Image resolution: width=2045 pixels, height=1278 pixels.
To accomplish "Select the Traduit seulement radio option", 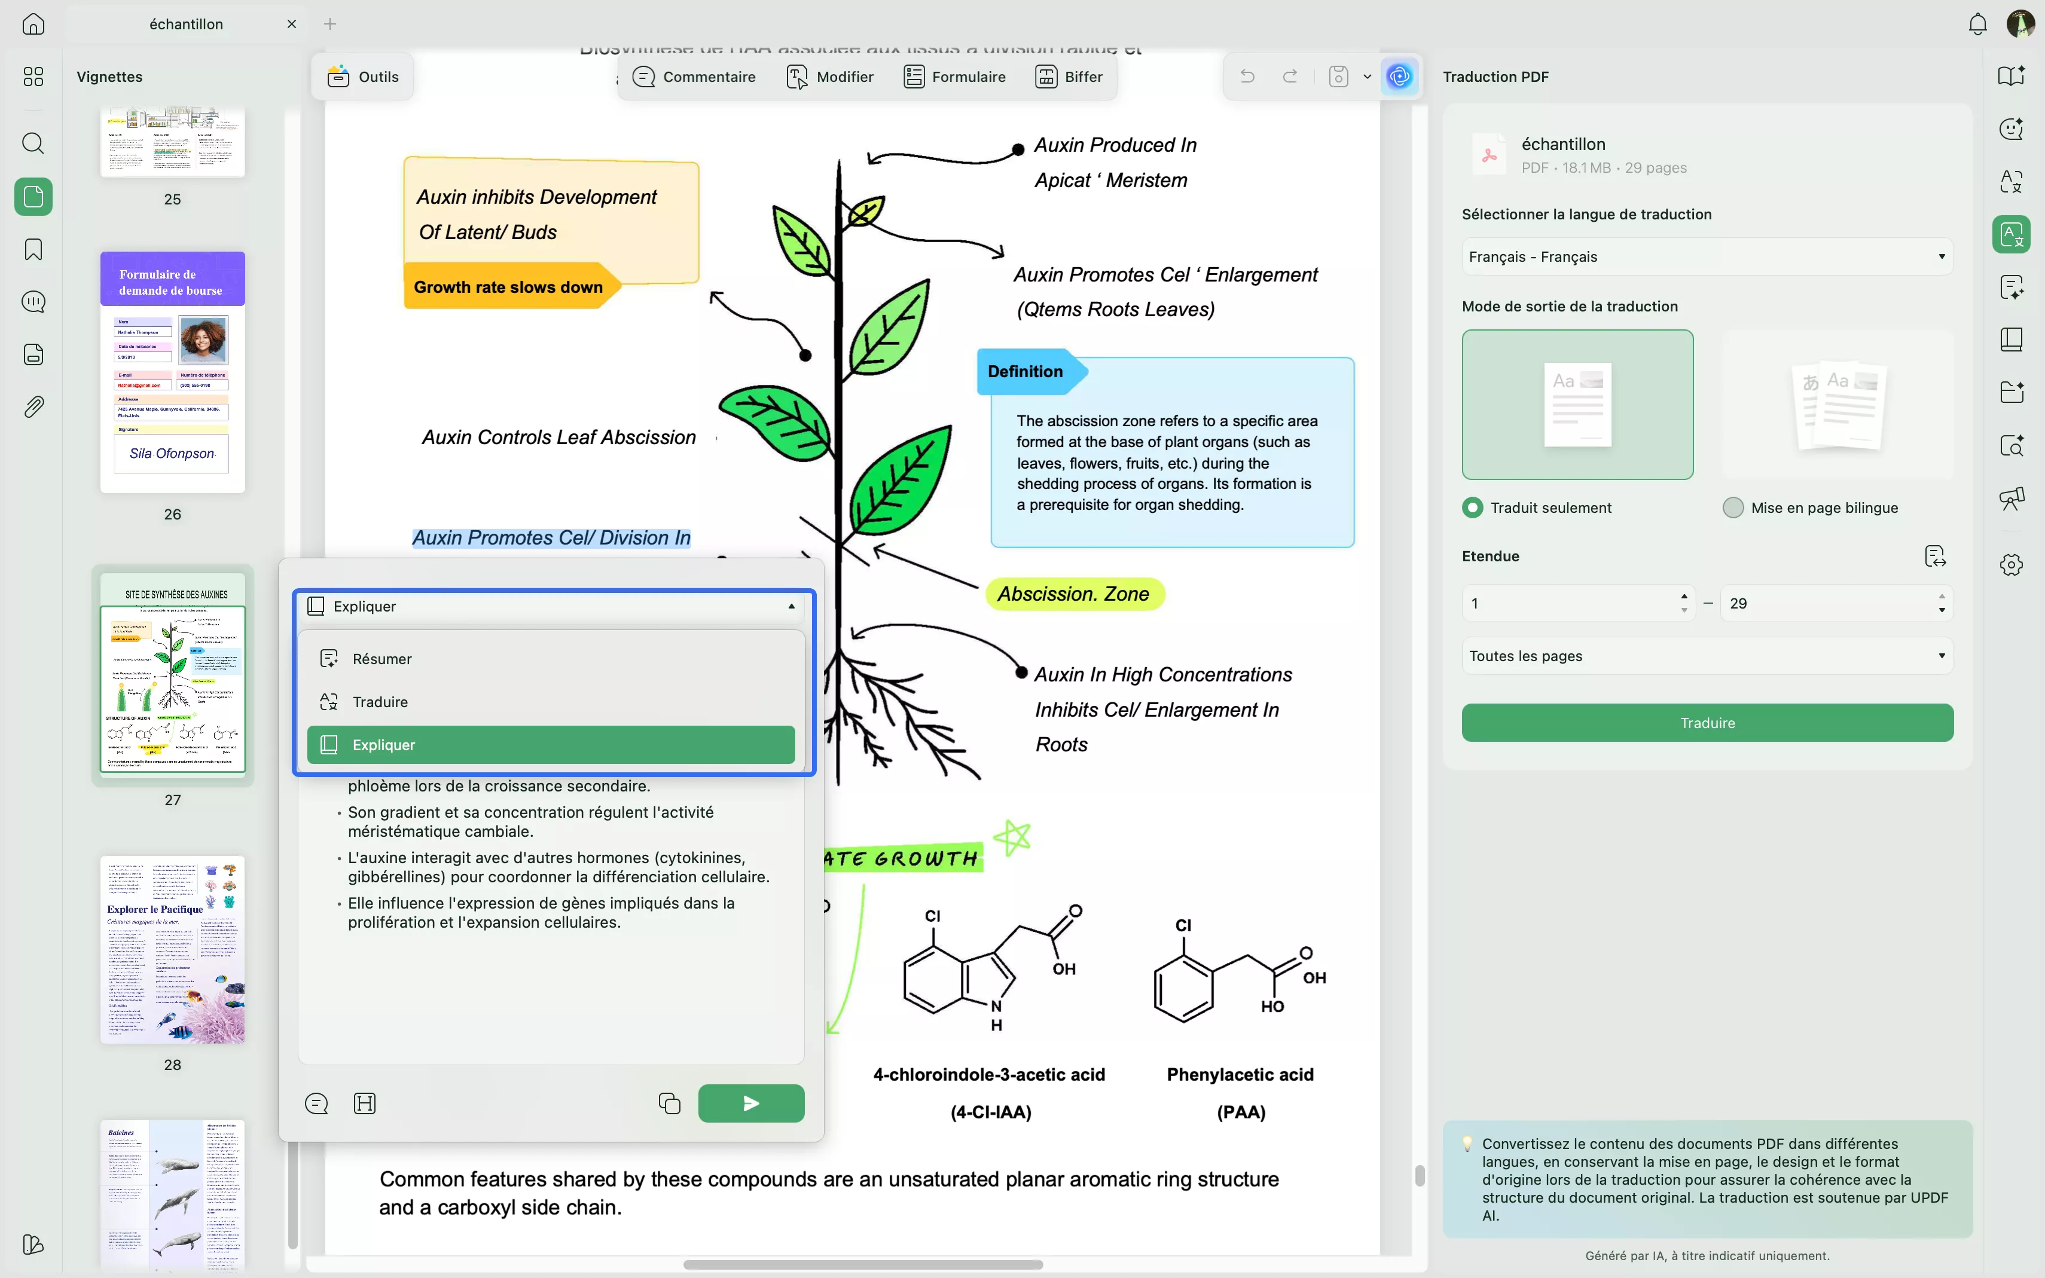I will [1473, 507].
